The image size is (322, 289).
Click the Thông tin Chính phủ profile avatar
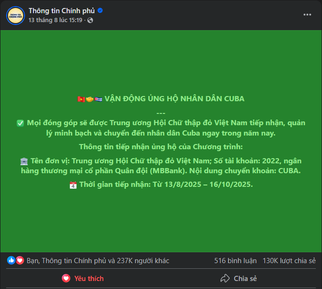pyautogui.click(x=16, y=16)
